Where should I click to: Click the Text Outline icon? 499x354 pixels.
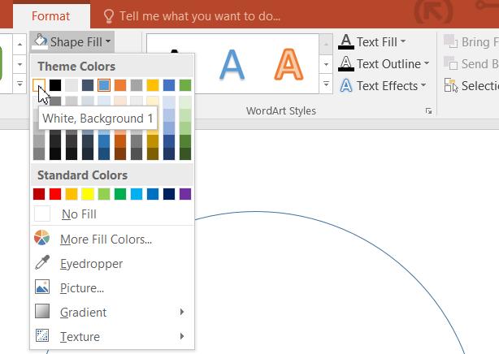[346, 63]
